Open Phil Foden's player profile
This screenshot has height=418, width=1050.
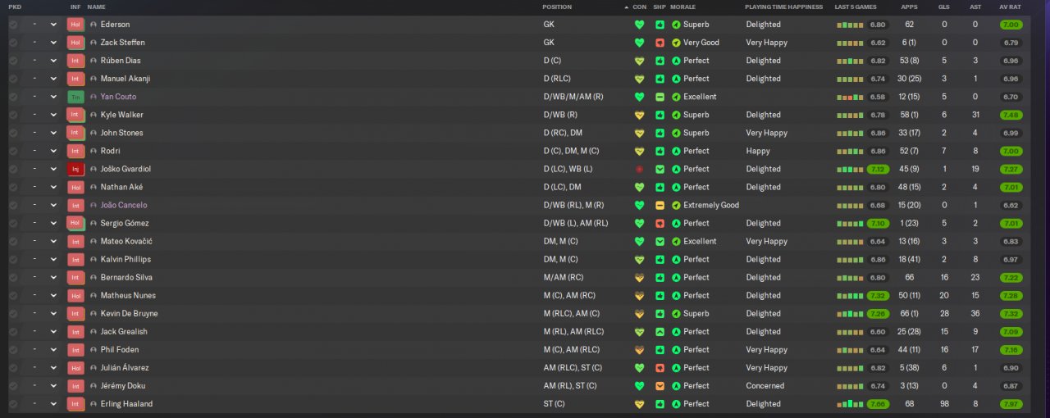click(119, 350)
